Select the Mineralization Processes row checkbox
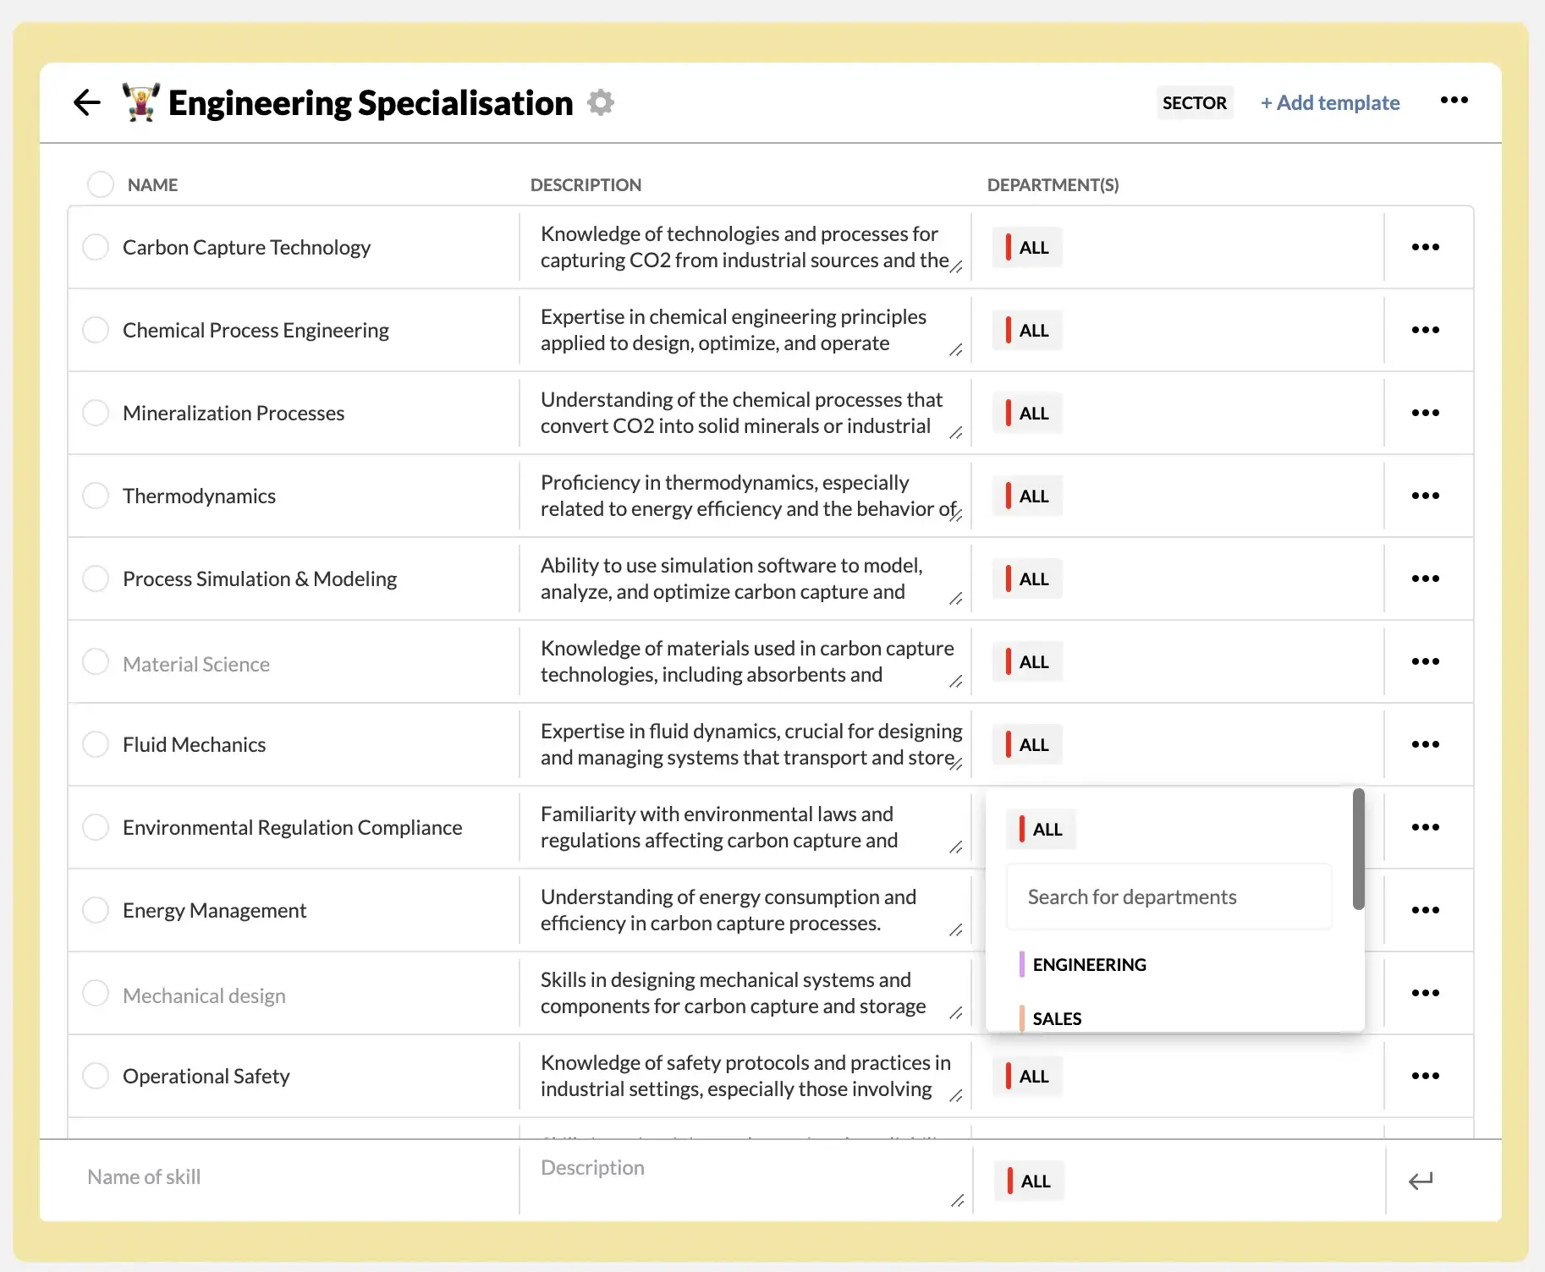 96,413
